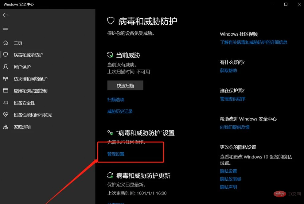
Task: Click the large shield icon in page title
Action: [x=111, y=21]
